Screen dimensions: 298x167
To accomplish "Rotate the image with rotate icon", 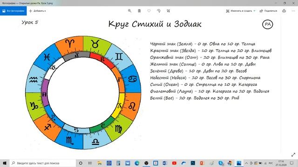I will [x=159, y=11].
